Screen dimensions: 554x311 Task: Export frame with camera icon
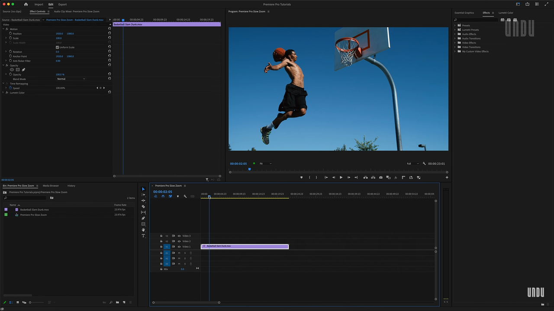[x=381, y=177]
